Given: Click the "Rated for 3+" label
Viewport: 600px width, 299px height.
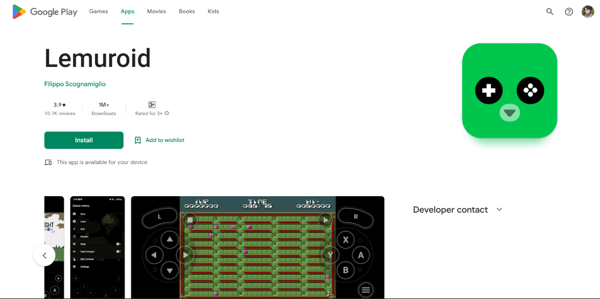Looking at the screenshot, I should (x=149, y=114).
